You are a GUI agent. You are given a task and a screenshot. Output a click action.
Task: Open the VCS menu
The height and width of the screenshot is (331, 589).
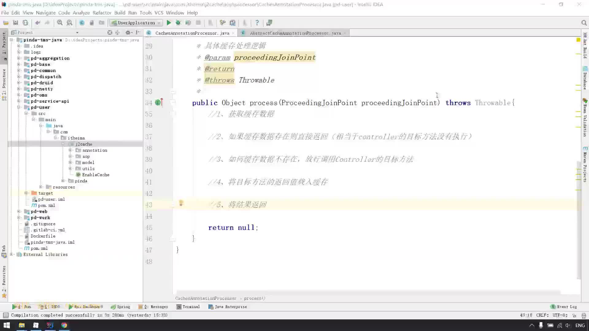click(159, 13)
